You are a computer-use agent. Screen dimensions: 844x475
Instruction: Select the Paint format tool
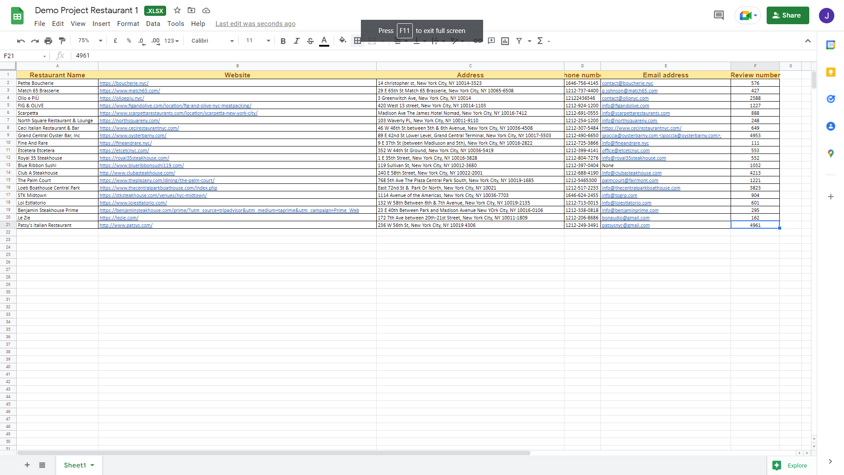coord(62,41)
